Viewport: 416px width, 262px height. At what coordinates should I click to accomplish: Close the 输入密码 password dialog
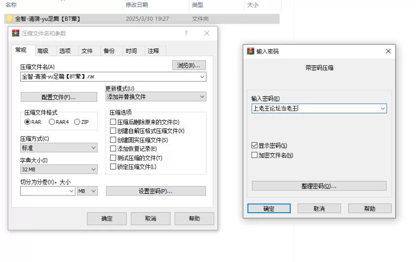tap(388, 51)
